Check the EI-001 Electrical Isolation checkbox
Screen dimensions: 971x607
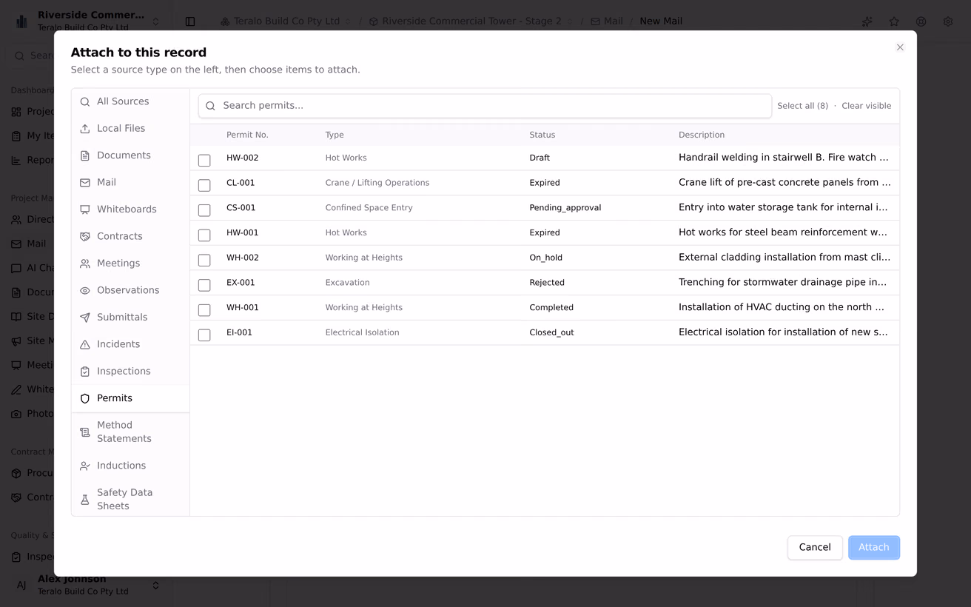[204, 335]
